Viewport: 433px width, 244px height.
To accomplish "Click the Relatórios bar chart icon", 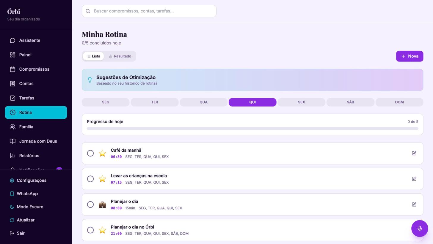I will [x=12, y=156].
